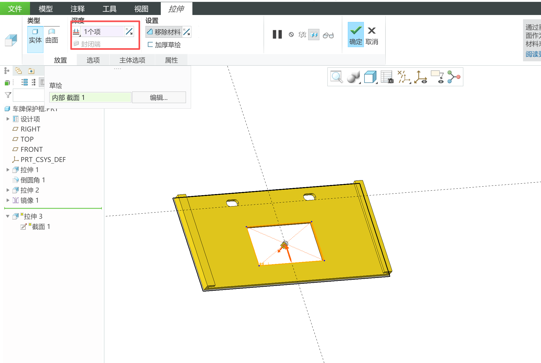Screen dimensions: 541x363
Task: Click the 编辑... sketch edit button
Action: pos(159,98)
